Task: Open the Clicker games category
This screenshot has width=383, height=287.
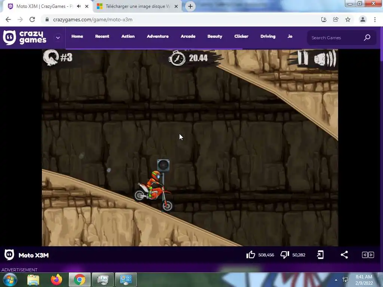Action: [241, 36]
